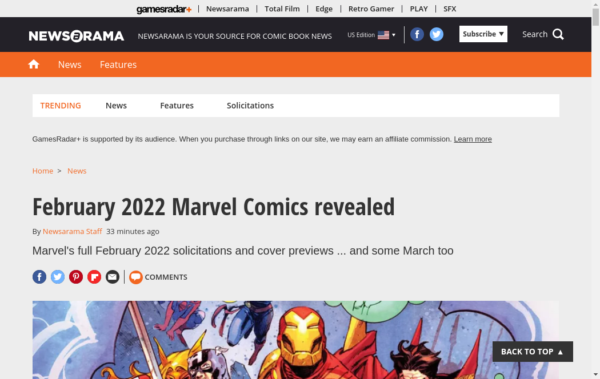Share article via Twitter share icon
Viewport: 600px width, 379px height.
(x=58, y=277)
